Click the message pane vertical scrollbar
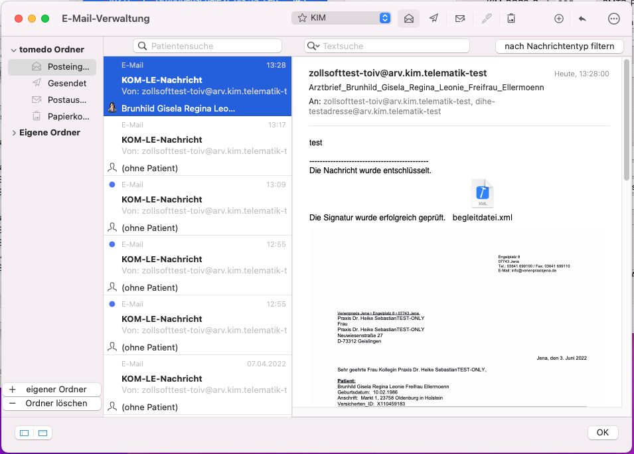This screenshot has height=454, width=634. click(627, 119)
